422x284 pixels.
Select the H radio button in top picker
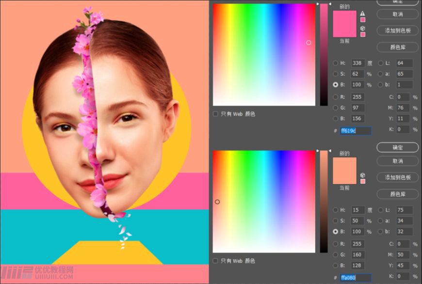335,63
